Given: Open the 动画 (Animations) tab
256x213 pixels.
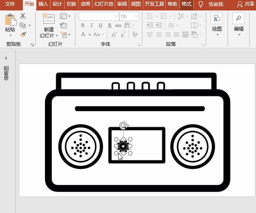Looking at the screenshot, I should point(85,4).
